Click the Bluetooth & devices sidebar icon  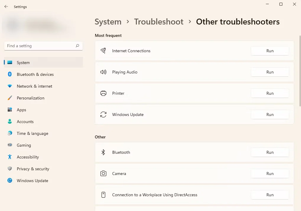coord(10,74)
